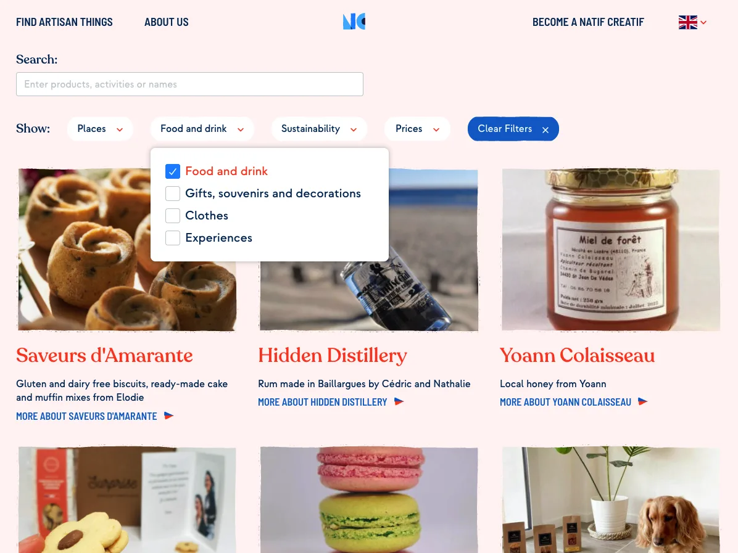Click arrow icon after More About Yoann Colaisseau

(642, 401)
